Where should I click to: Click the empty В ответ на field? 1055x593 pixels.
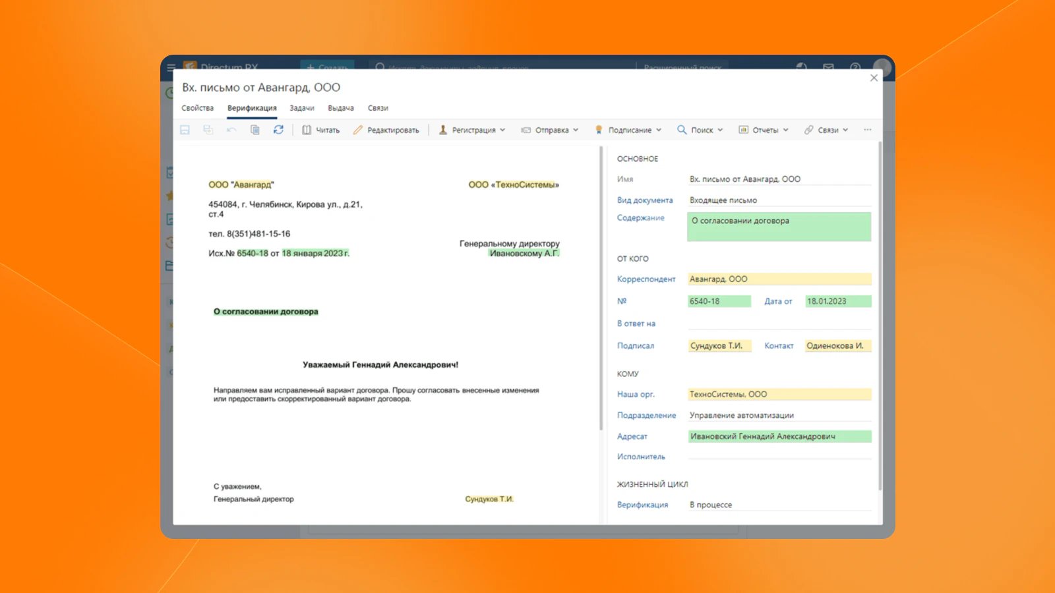(x=779, y=324)
